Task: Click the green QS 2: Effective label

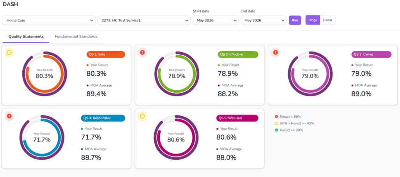Action: pyautogui.click(x=238, y=54)
